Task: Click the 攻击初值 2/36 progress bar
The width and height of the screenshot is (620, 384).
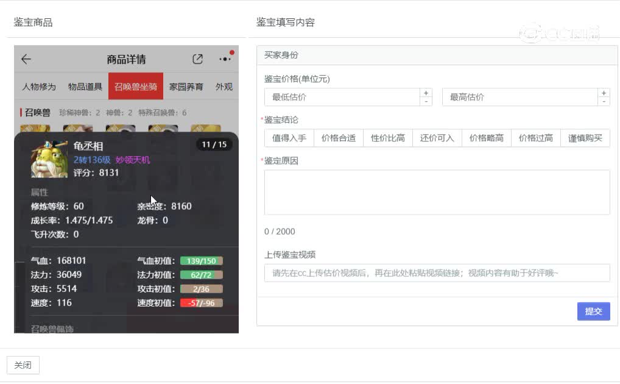Action: [x=202, y=289]
